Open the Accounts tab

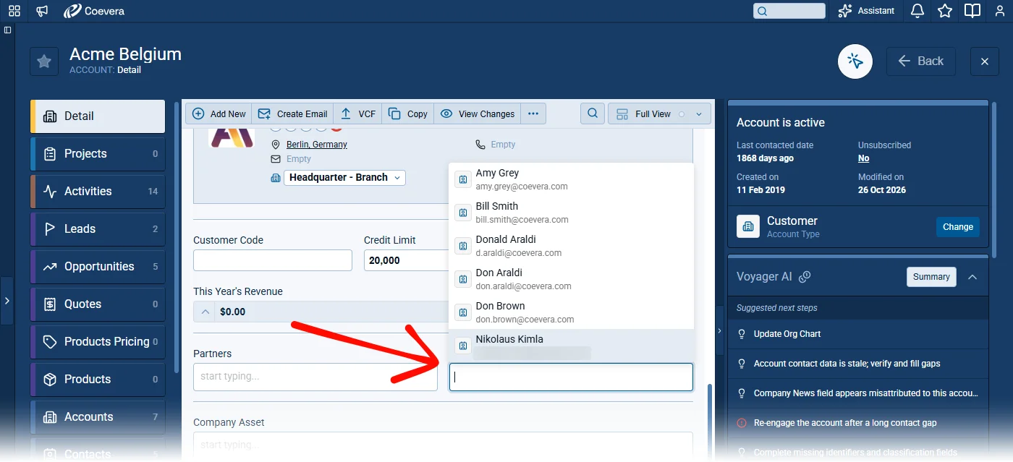[98, 416]
